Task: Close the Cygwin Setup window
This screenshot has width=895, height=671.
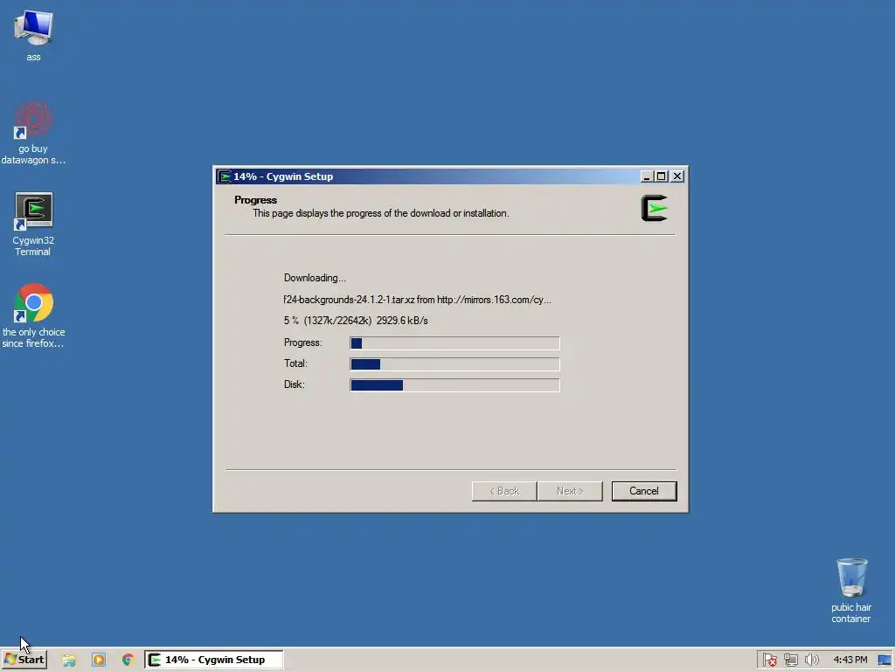Action: pos(677,176)
